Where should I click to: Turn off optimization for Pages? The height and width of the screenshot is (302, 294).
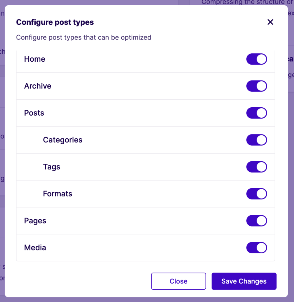257,221
